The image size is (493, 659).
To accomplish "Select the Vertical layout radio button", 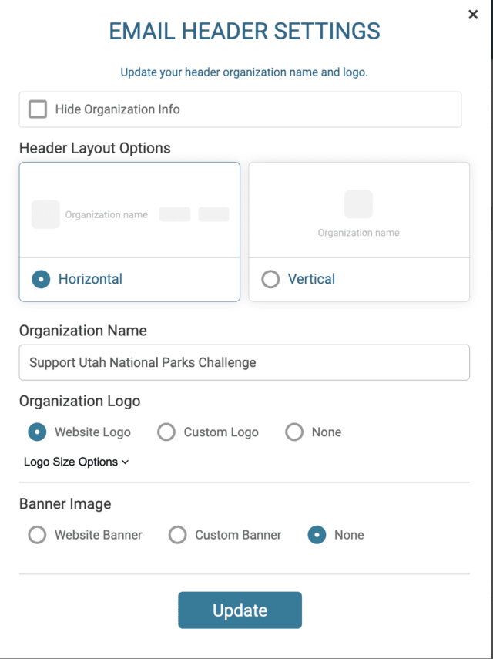I will 270,279.
